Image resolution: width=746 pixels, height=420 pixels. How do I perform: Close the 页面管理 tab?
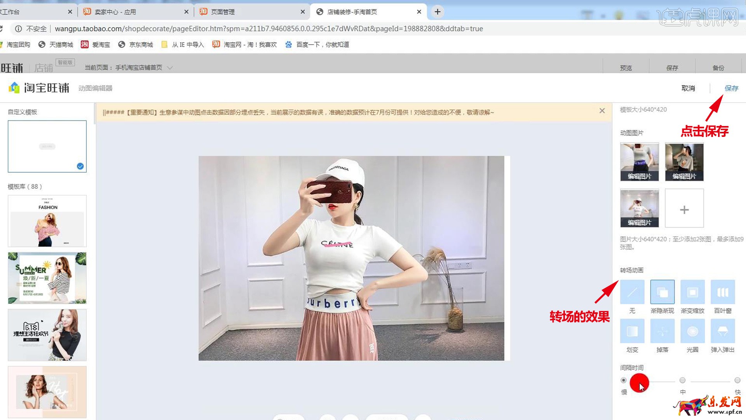point(303,12)
